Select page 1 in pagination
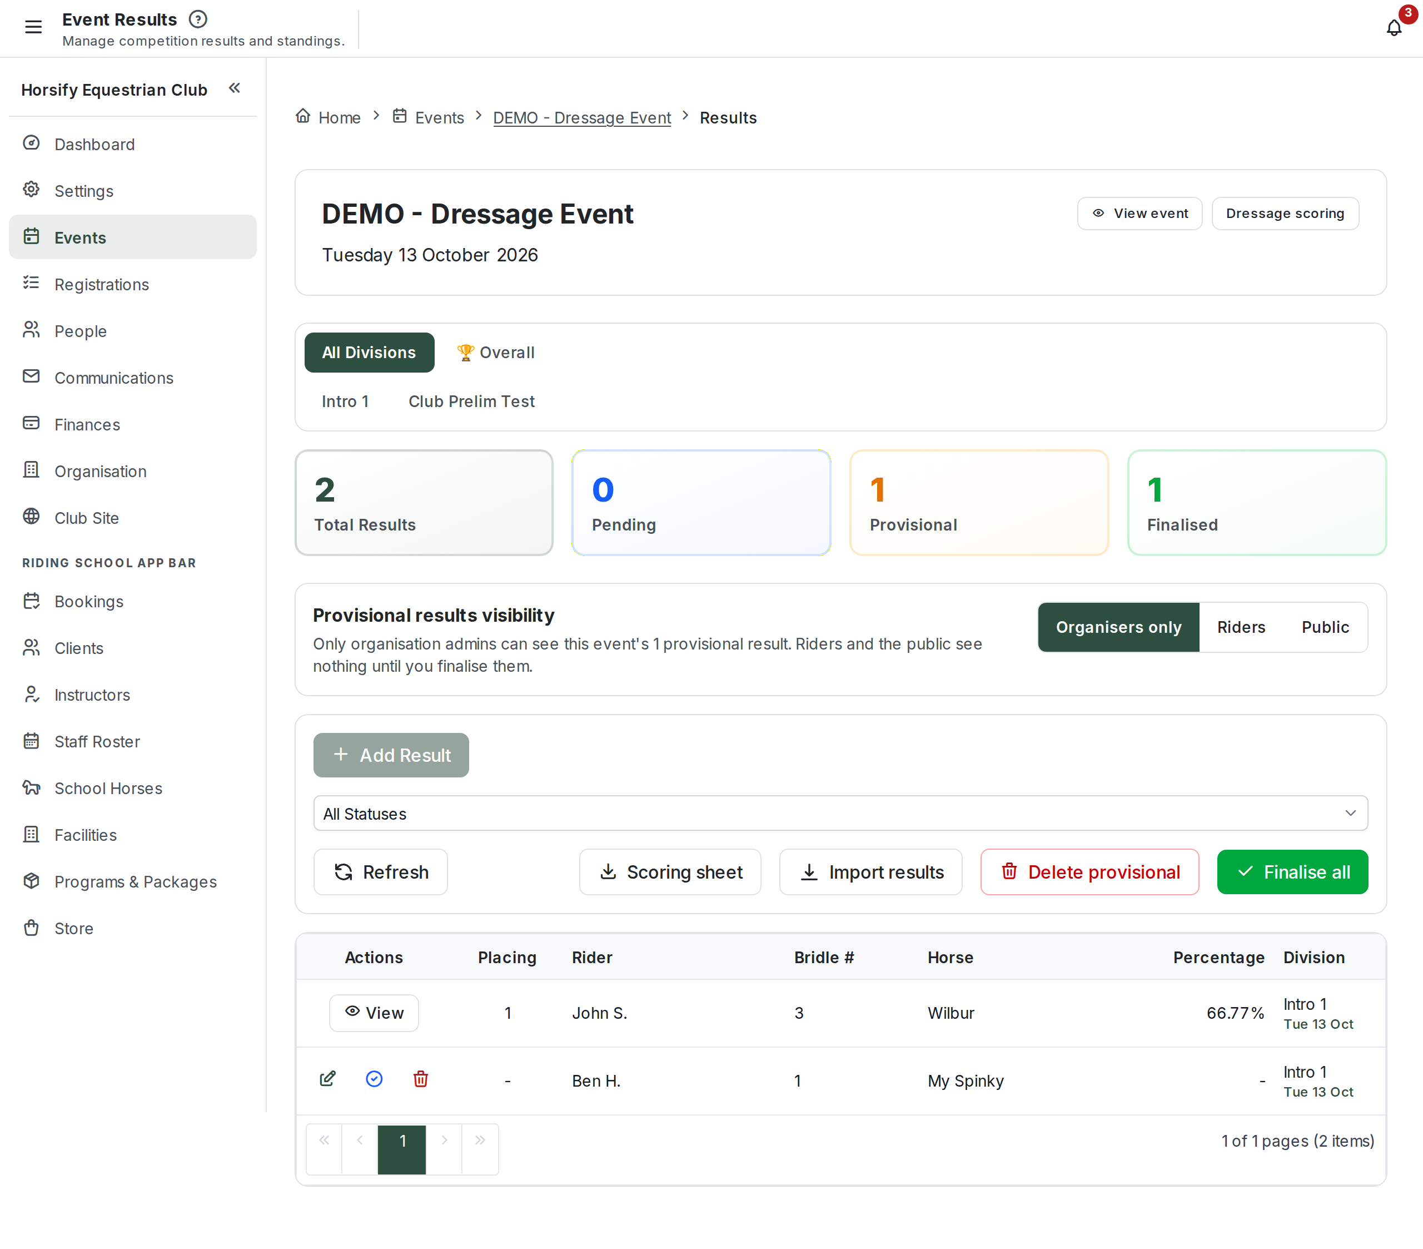This screenshot has height=1249, width=1423. [x=402, y=1149]
